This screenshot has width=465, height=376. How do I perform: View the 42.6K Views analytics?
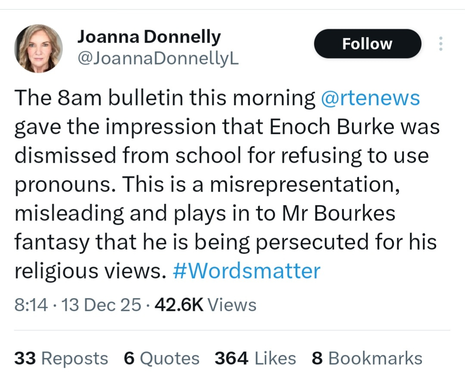(205, 305)
